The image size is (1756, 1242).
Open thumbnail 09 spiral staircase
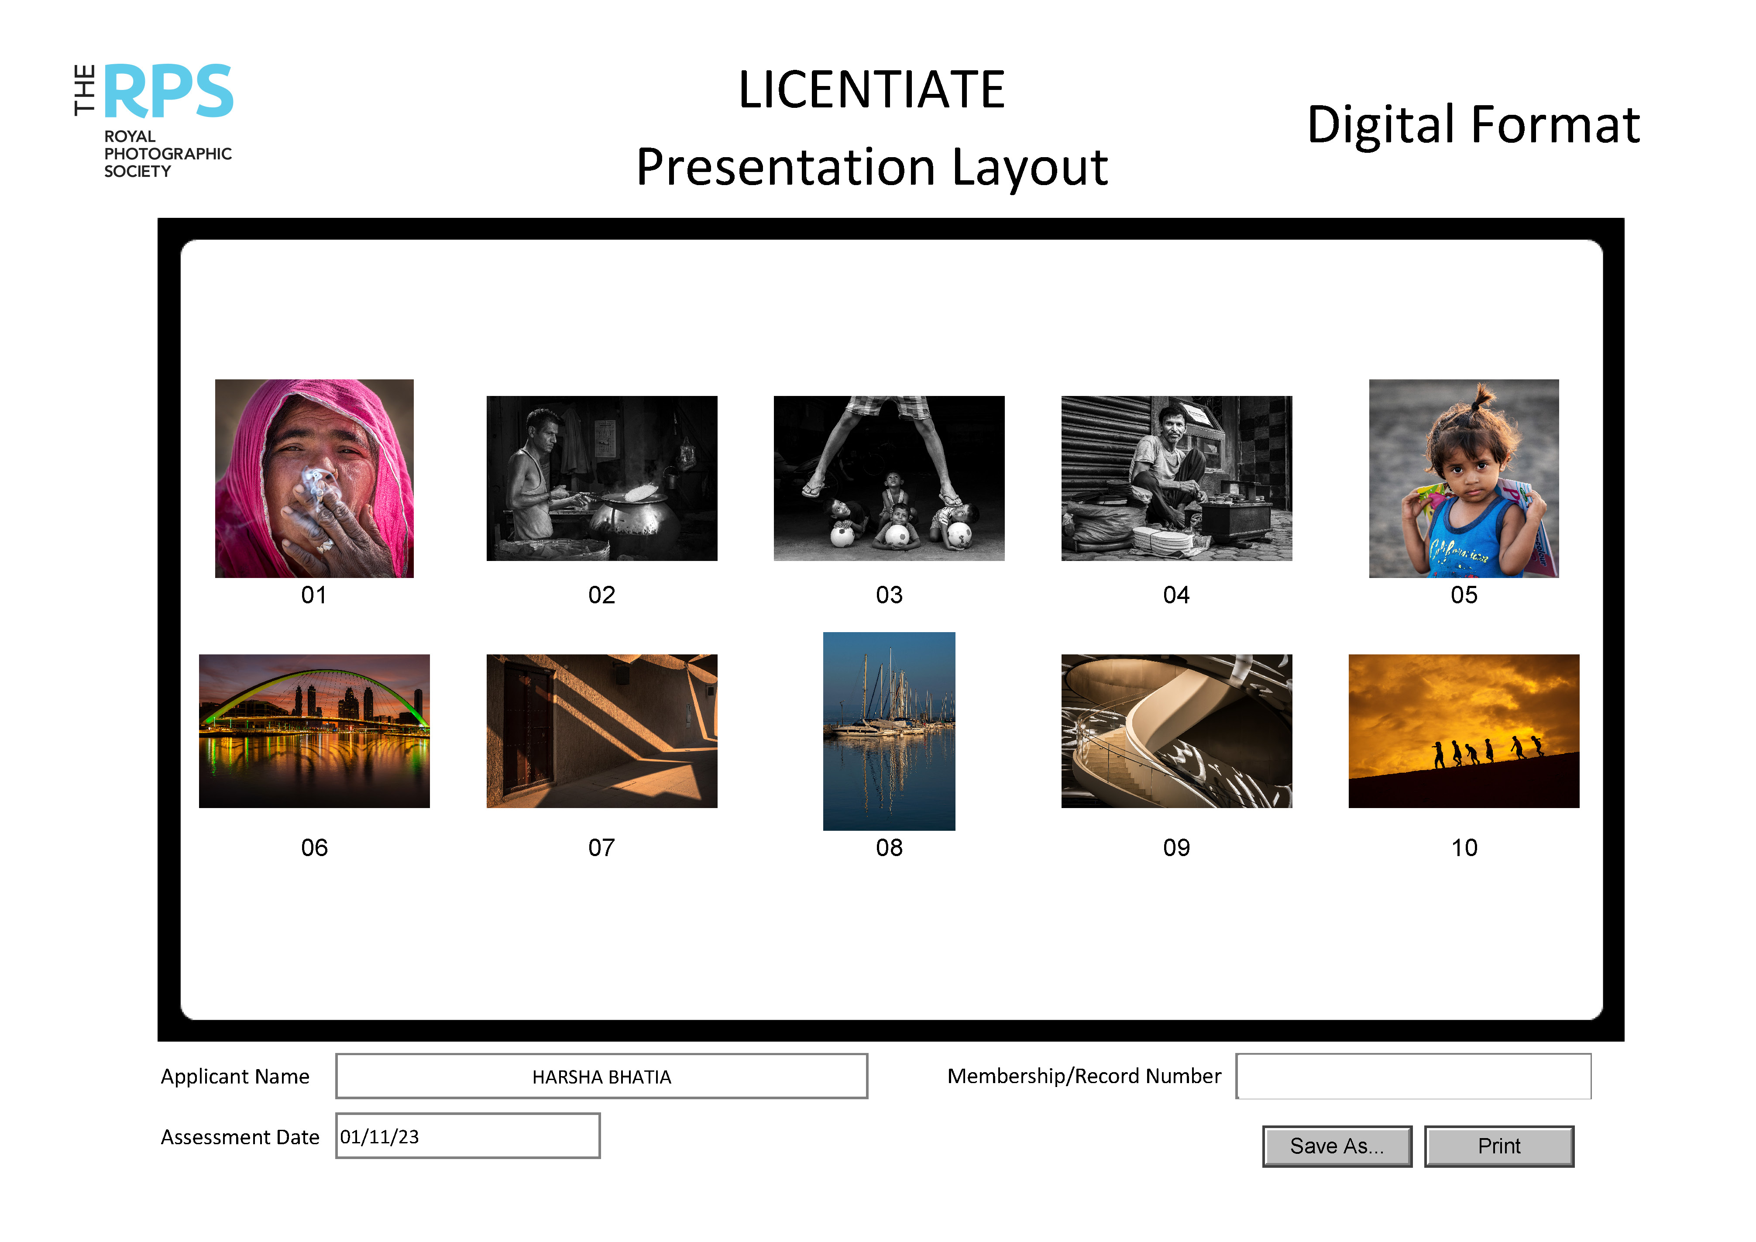point(1176,730)
